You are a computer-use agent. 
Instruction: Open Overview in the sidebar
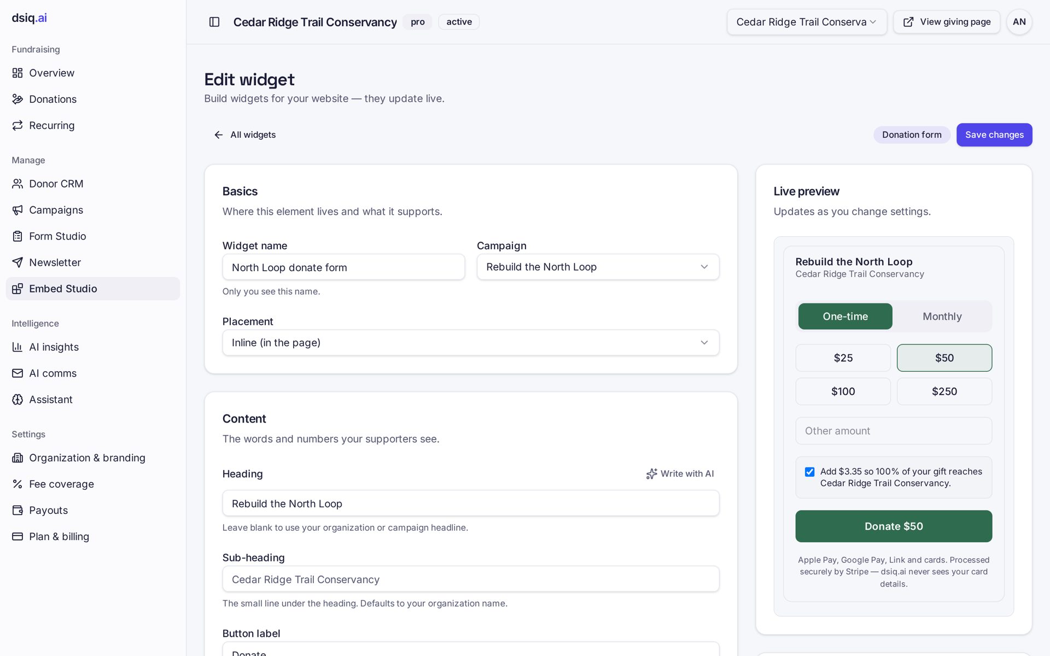click(x=92, y=73)
